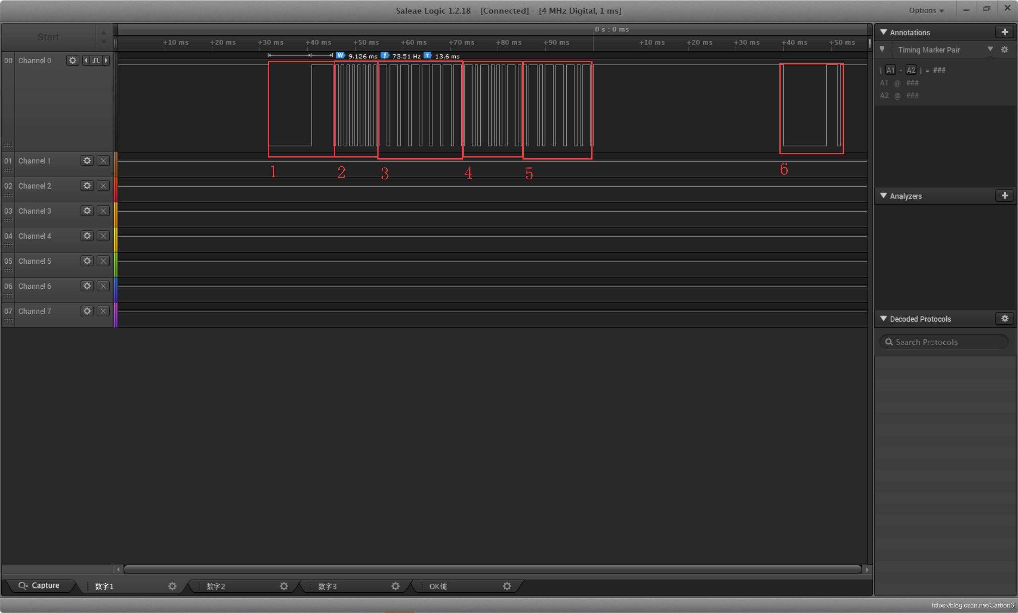Select the 数字1 tab at the bottom

pos(113,586)
